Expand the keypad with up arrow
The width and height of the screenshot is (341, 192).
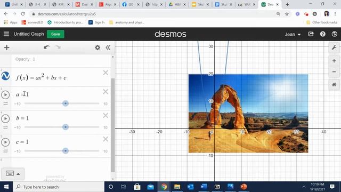pos(19,174)
